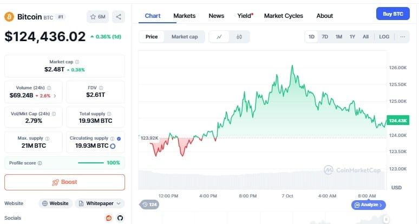The height and width of the screenshot is (224, 419).
Task: Open the Reddit social link
Action: click(x=109, y=218)
